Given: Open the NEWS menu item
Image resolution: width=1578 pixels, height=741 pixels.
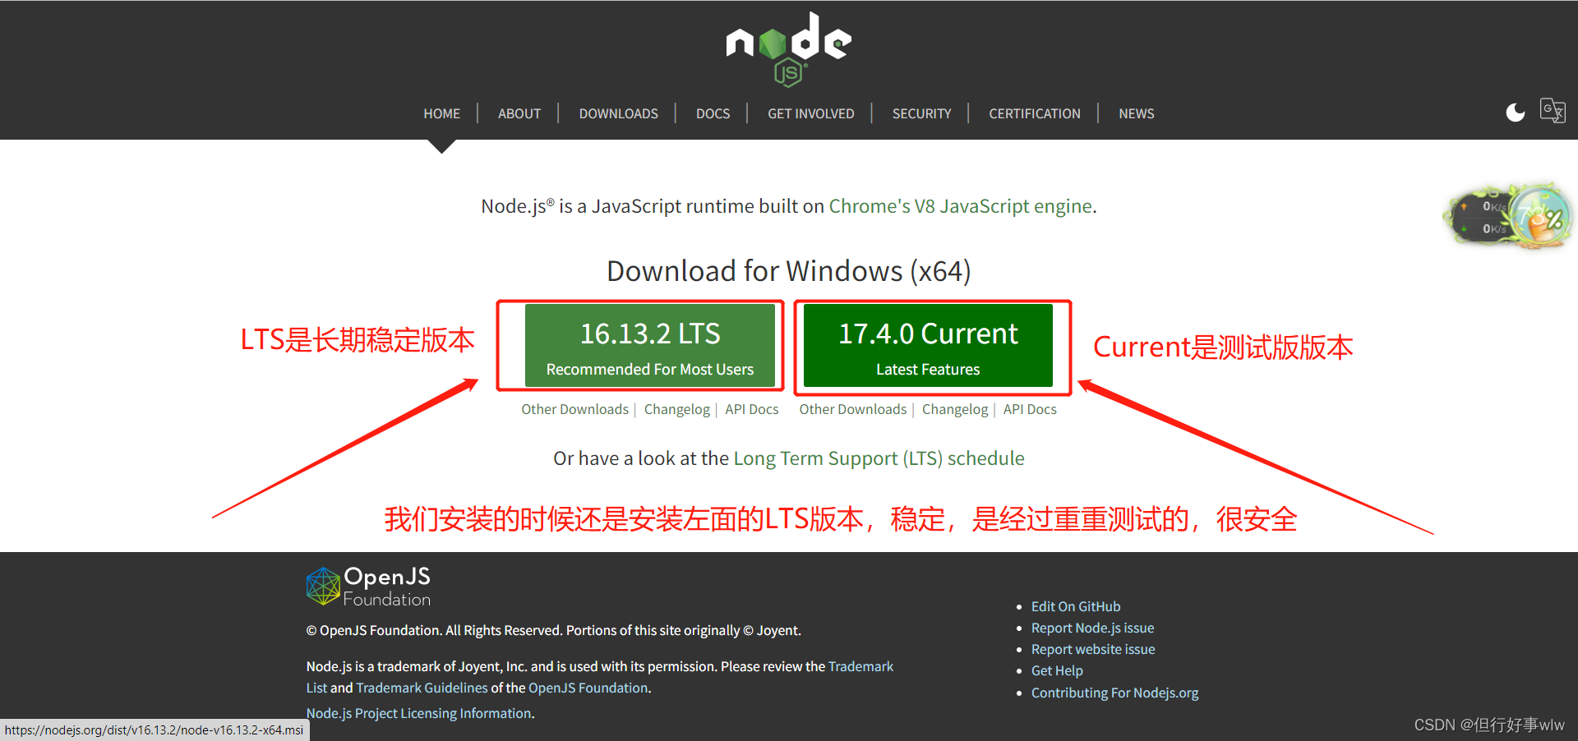Looking at the screenshot, I should pos(1137,113).
